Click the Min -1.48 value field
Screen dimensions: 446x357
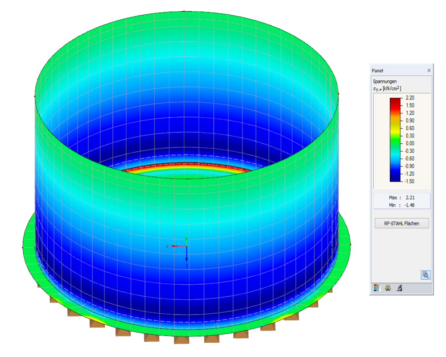(401, 205)
